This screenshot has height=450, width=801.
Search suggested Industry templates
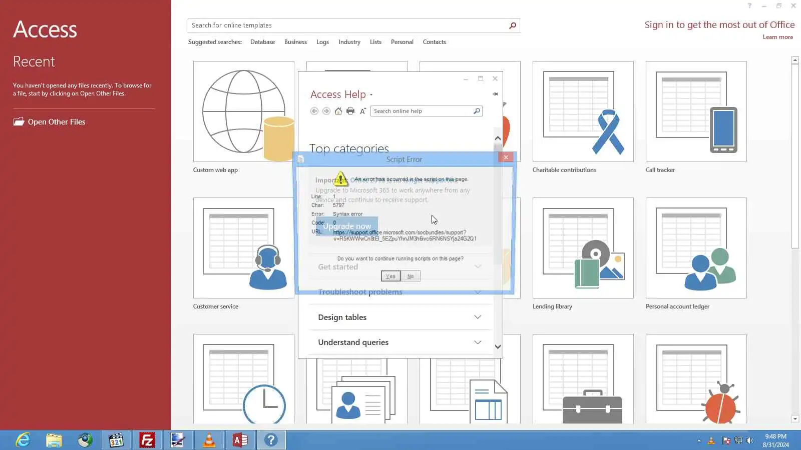(x=349, y=42)
